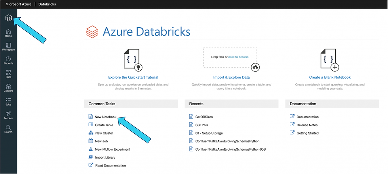Click the New Job calendar icon
This screenshot has height=174, width=388.
click(x=91, y=141)
